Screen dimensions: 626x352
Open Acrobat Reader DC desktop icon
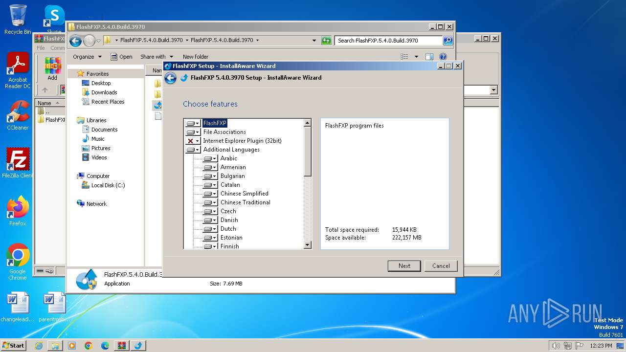[18, 71]
